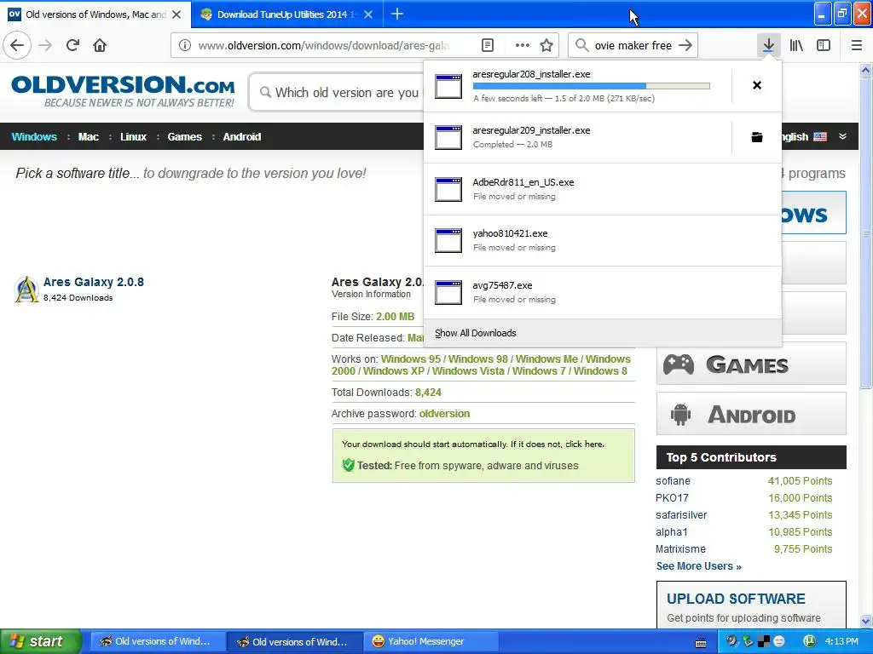Select avg75487.exe download entry
The height and width of the screenshot is (654, 873).
coord(603,292)
